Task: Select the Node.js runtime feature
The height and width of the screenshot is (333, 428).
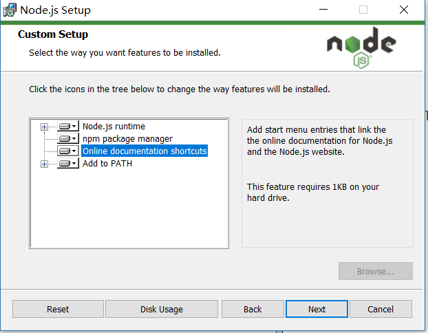Action: pyautogui.click(x=114, y=127)
